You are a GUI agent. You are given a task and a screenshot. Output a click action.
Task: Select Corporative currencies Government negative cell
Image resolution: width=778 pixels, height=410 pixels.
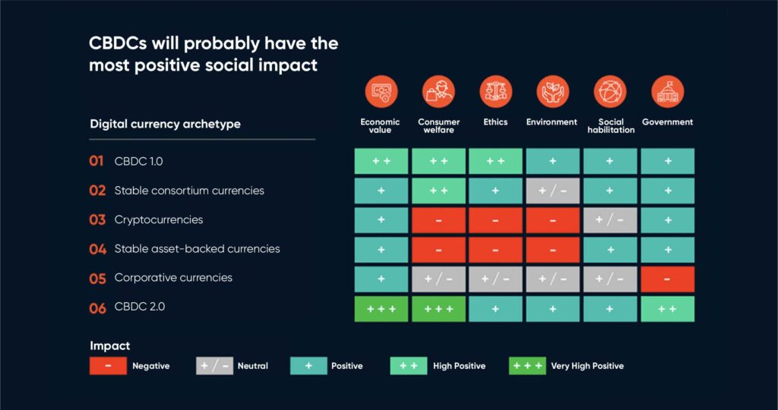pos(667,279)
